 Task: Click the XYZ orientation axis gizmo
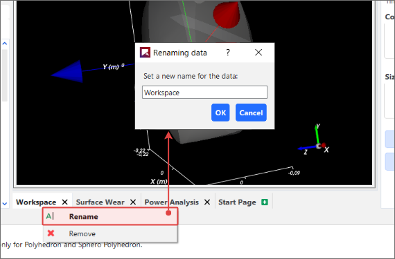314,140
